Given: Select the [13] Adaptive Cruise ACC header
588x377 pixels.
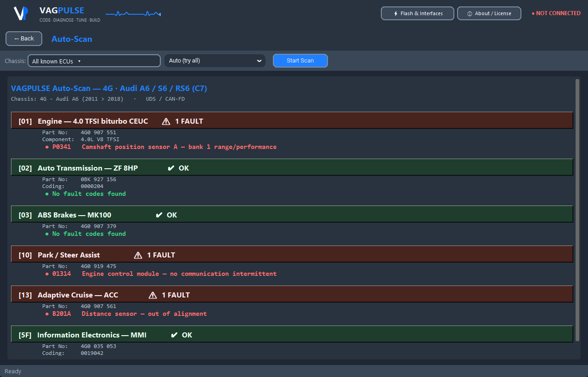Looking at the screenshot, I should (292, 294).
